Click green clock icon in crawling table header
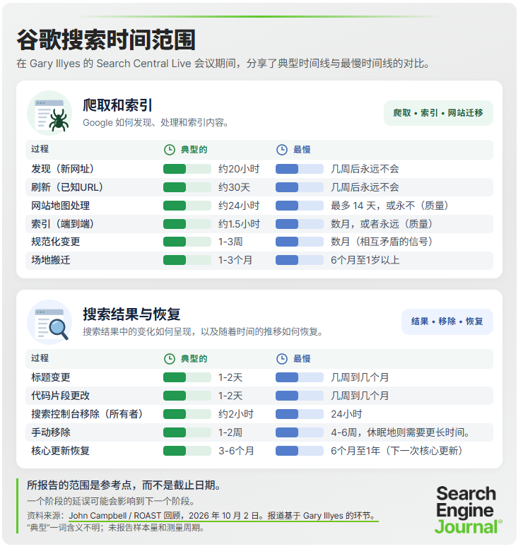Viewport: 523px width, 549px height. point(170,150)
